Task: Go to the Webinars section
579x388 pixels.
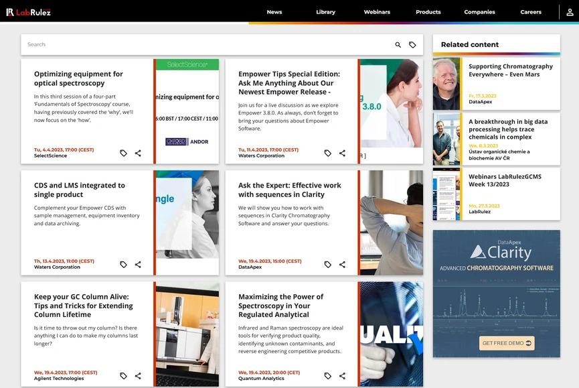Action: coord(377,12)
